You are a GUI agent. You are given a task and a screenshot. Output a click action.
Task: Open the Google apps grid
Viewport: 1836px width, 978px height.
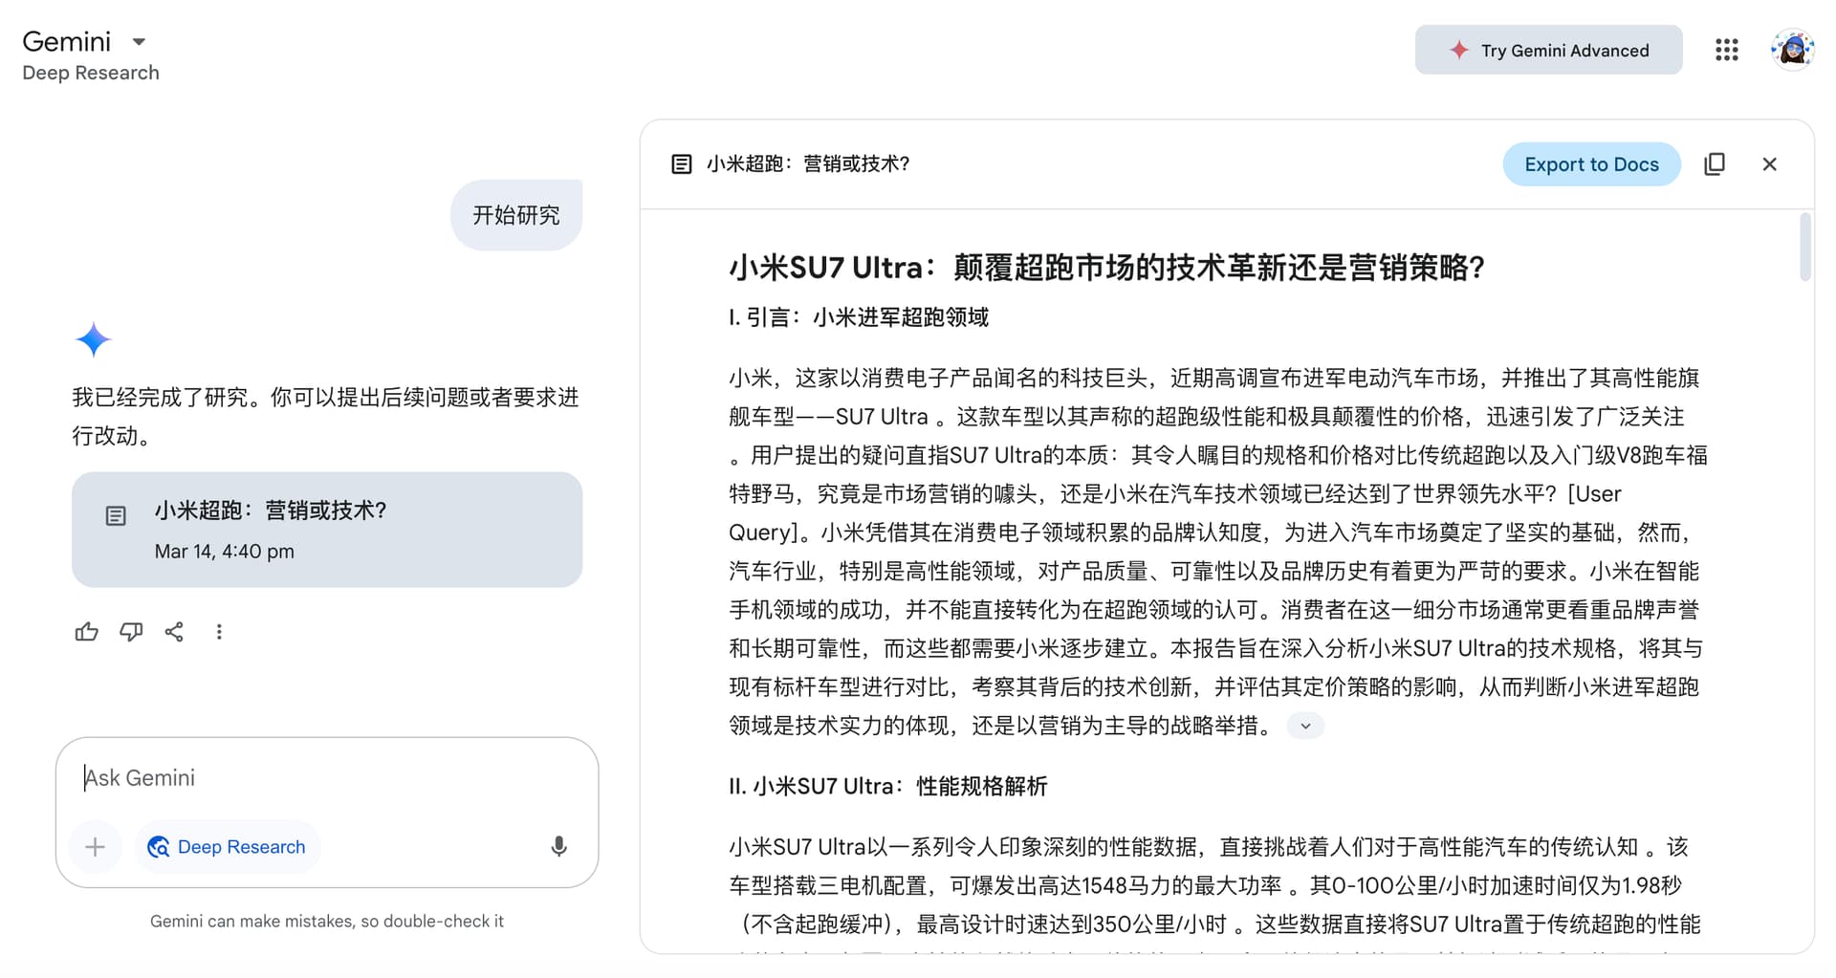pos(1726,50)
